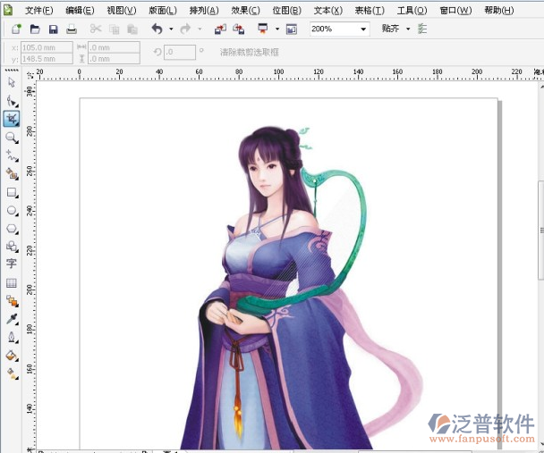Open the 文件(F) menu
The image size is (544, 453).
click(38, 10)
